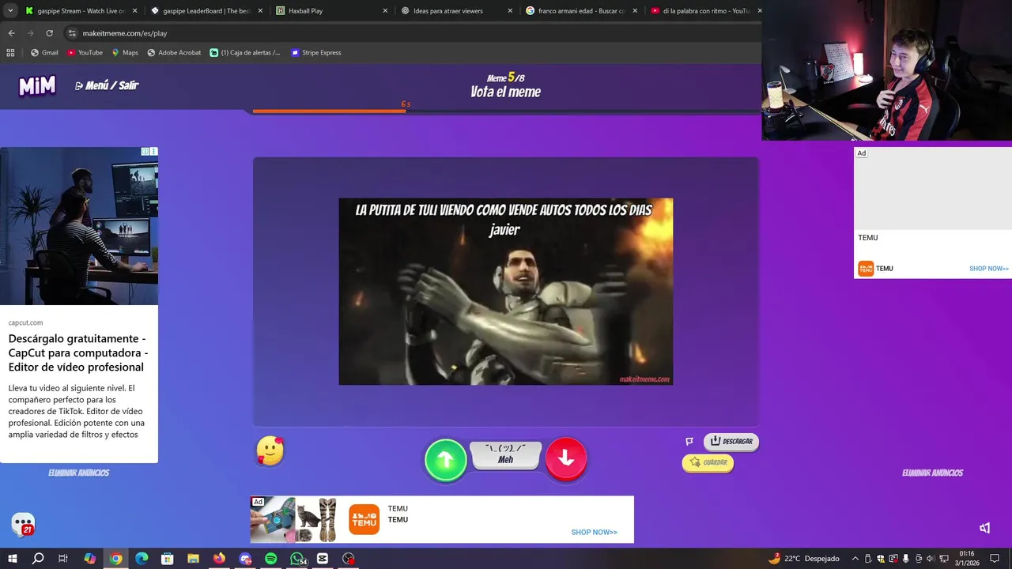Open the Gmail bookmark
Screen dimensions: 1012x569
point(44,53)
